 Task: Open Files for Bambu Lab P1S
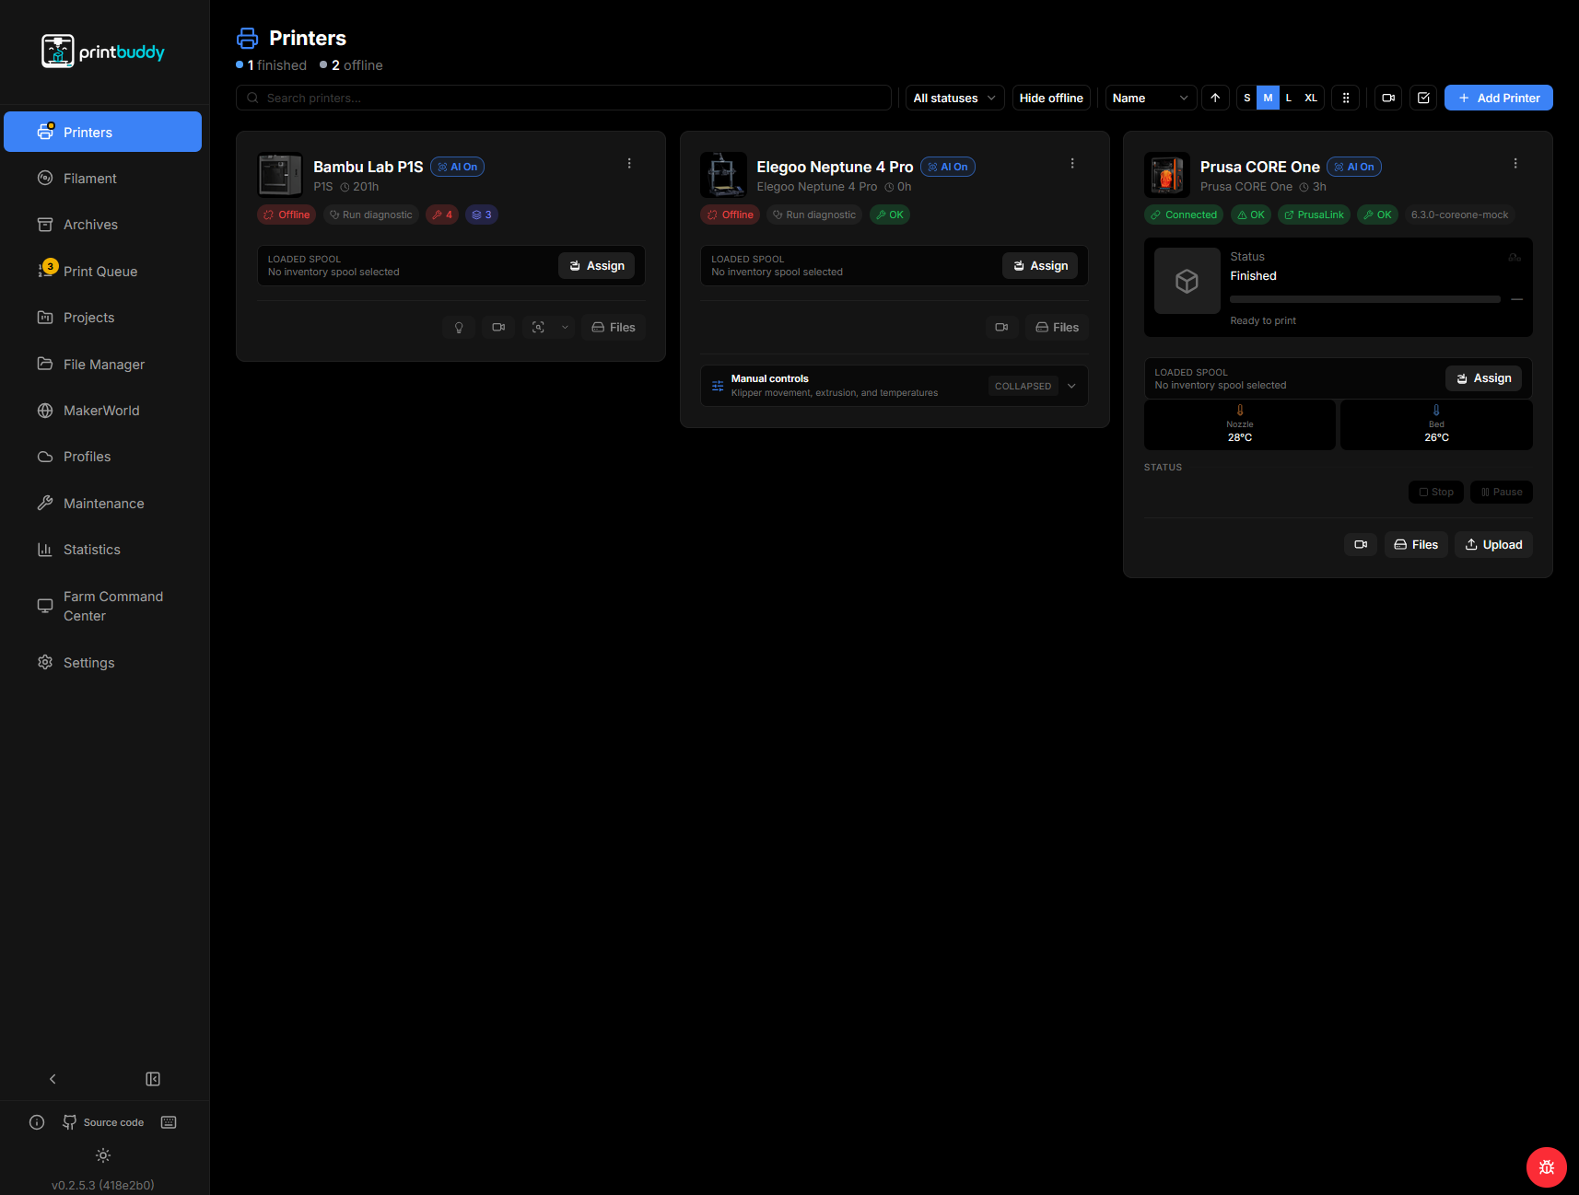point(614,327)
